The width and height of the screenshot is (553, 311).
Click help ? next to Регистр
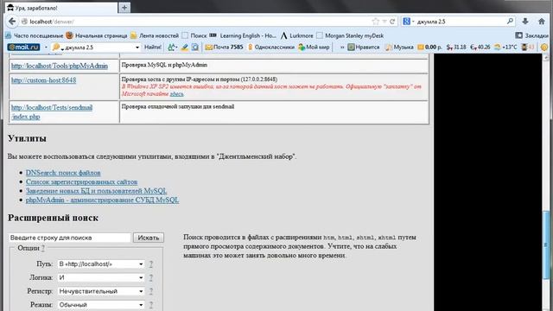150,291
